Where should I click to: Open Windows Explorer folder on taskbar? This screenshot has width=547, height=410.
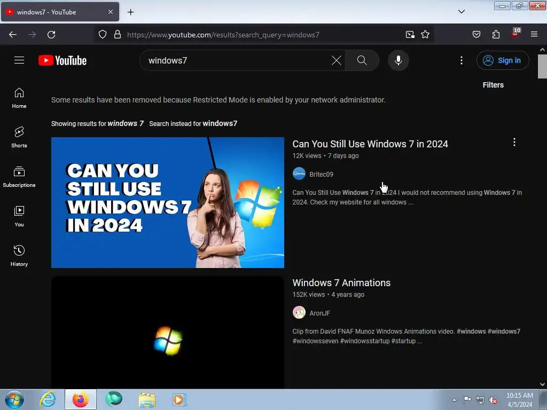(147, 399)
